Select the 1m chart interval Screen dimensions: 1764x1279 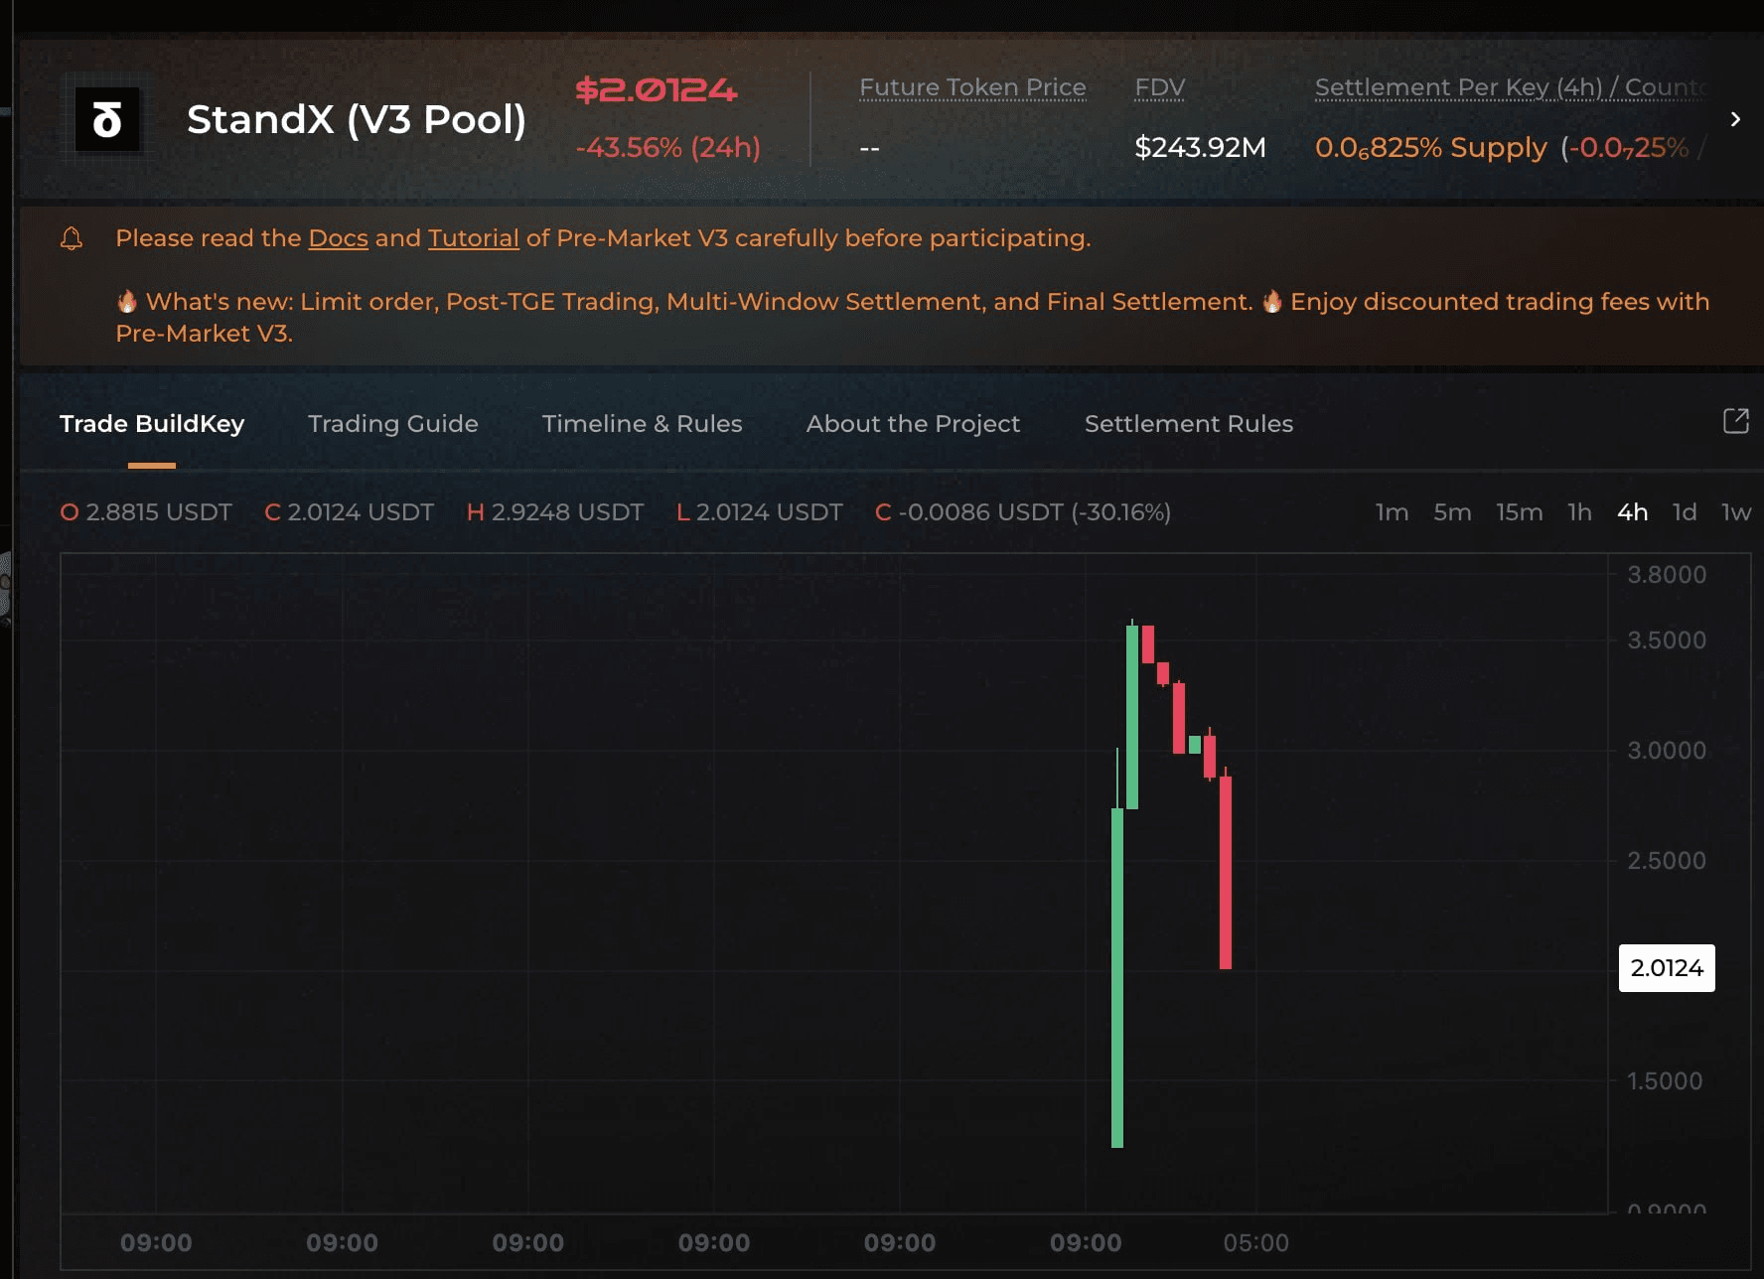(x=1392, y=512)
